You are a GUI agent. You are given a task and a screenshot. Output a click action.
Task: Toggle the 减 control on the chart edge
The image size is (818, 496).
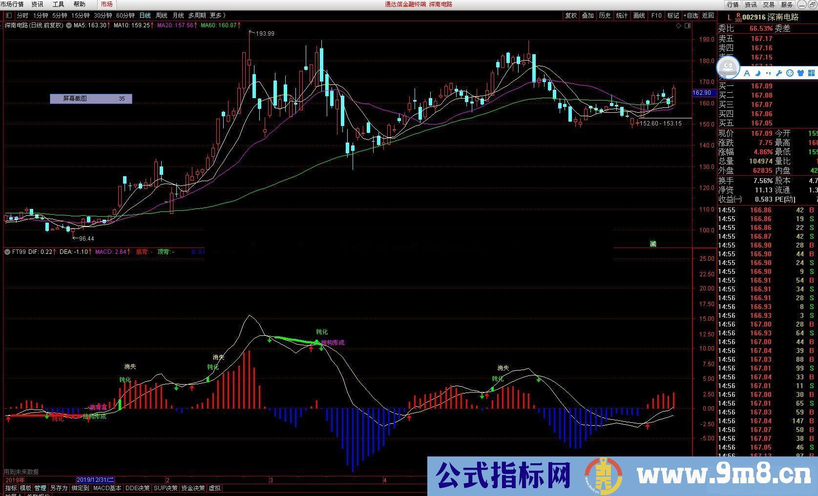click(x=653, y=244)
